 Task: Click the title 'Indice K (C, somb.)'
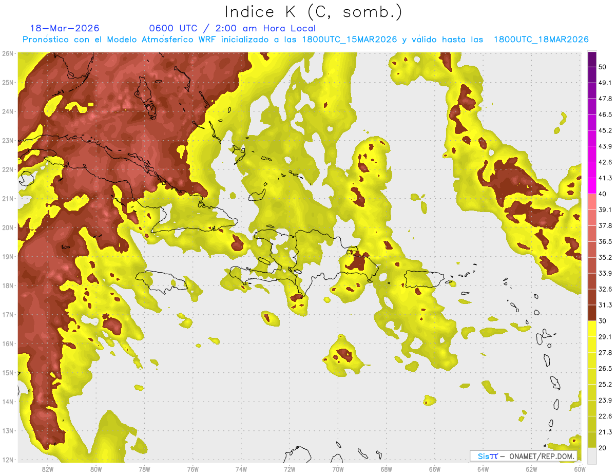pos(314,12)
